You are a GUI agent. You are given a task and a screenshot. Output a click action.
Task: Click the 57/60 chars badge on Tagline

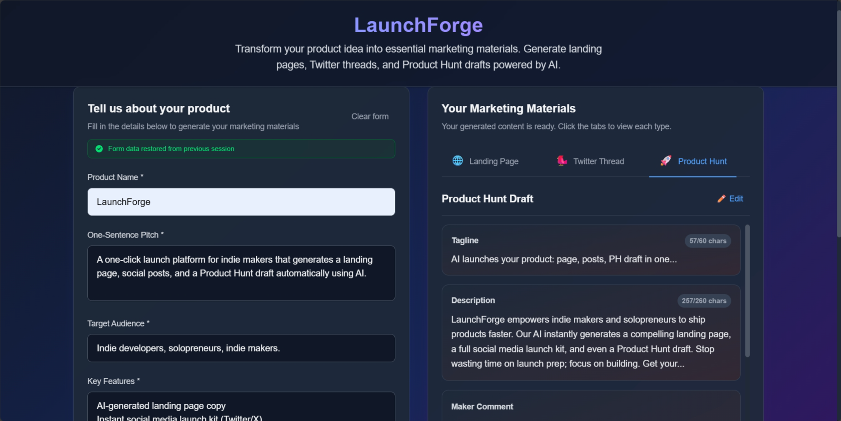pos(707,241)
